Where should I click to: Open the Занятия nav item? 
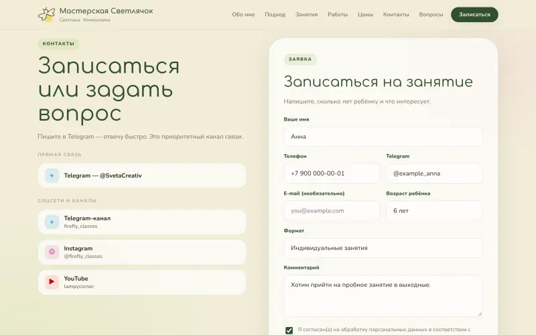tap(307, 14)
